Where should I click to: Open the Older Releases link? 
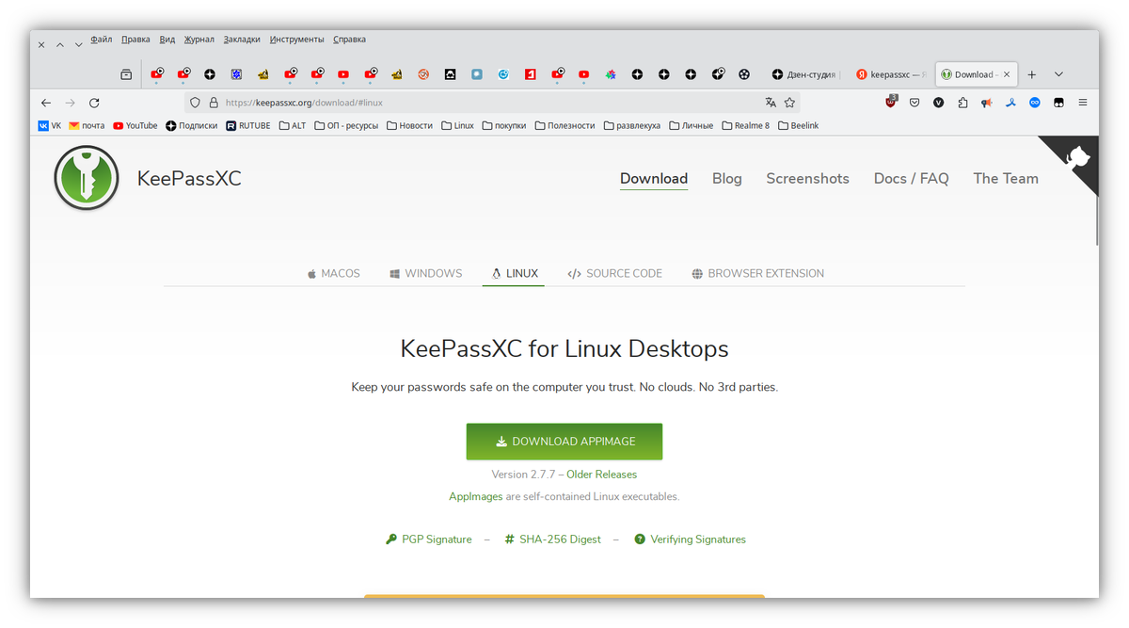point(602,475)
